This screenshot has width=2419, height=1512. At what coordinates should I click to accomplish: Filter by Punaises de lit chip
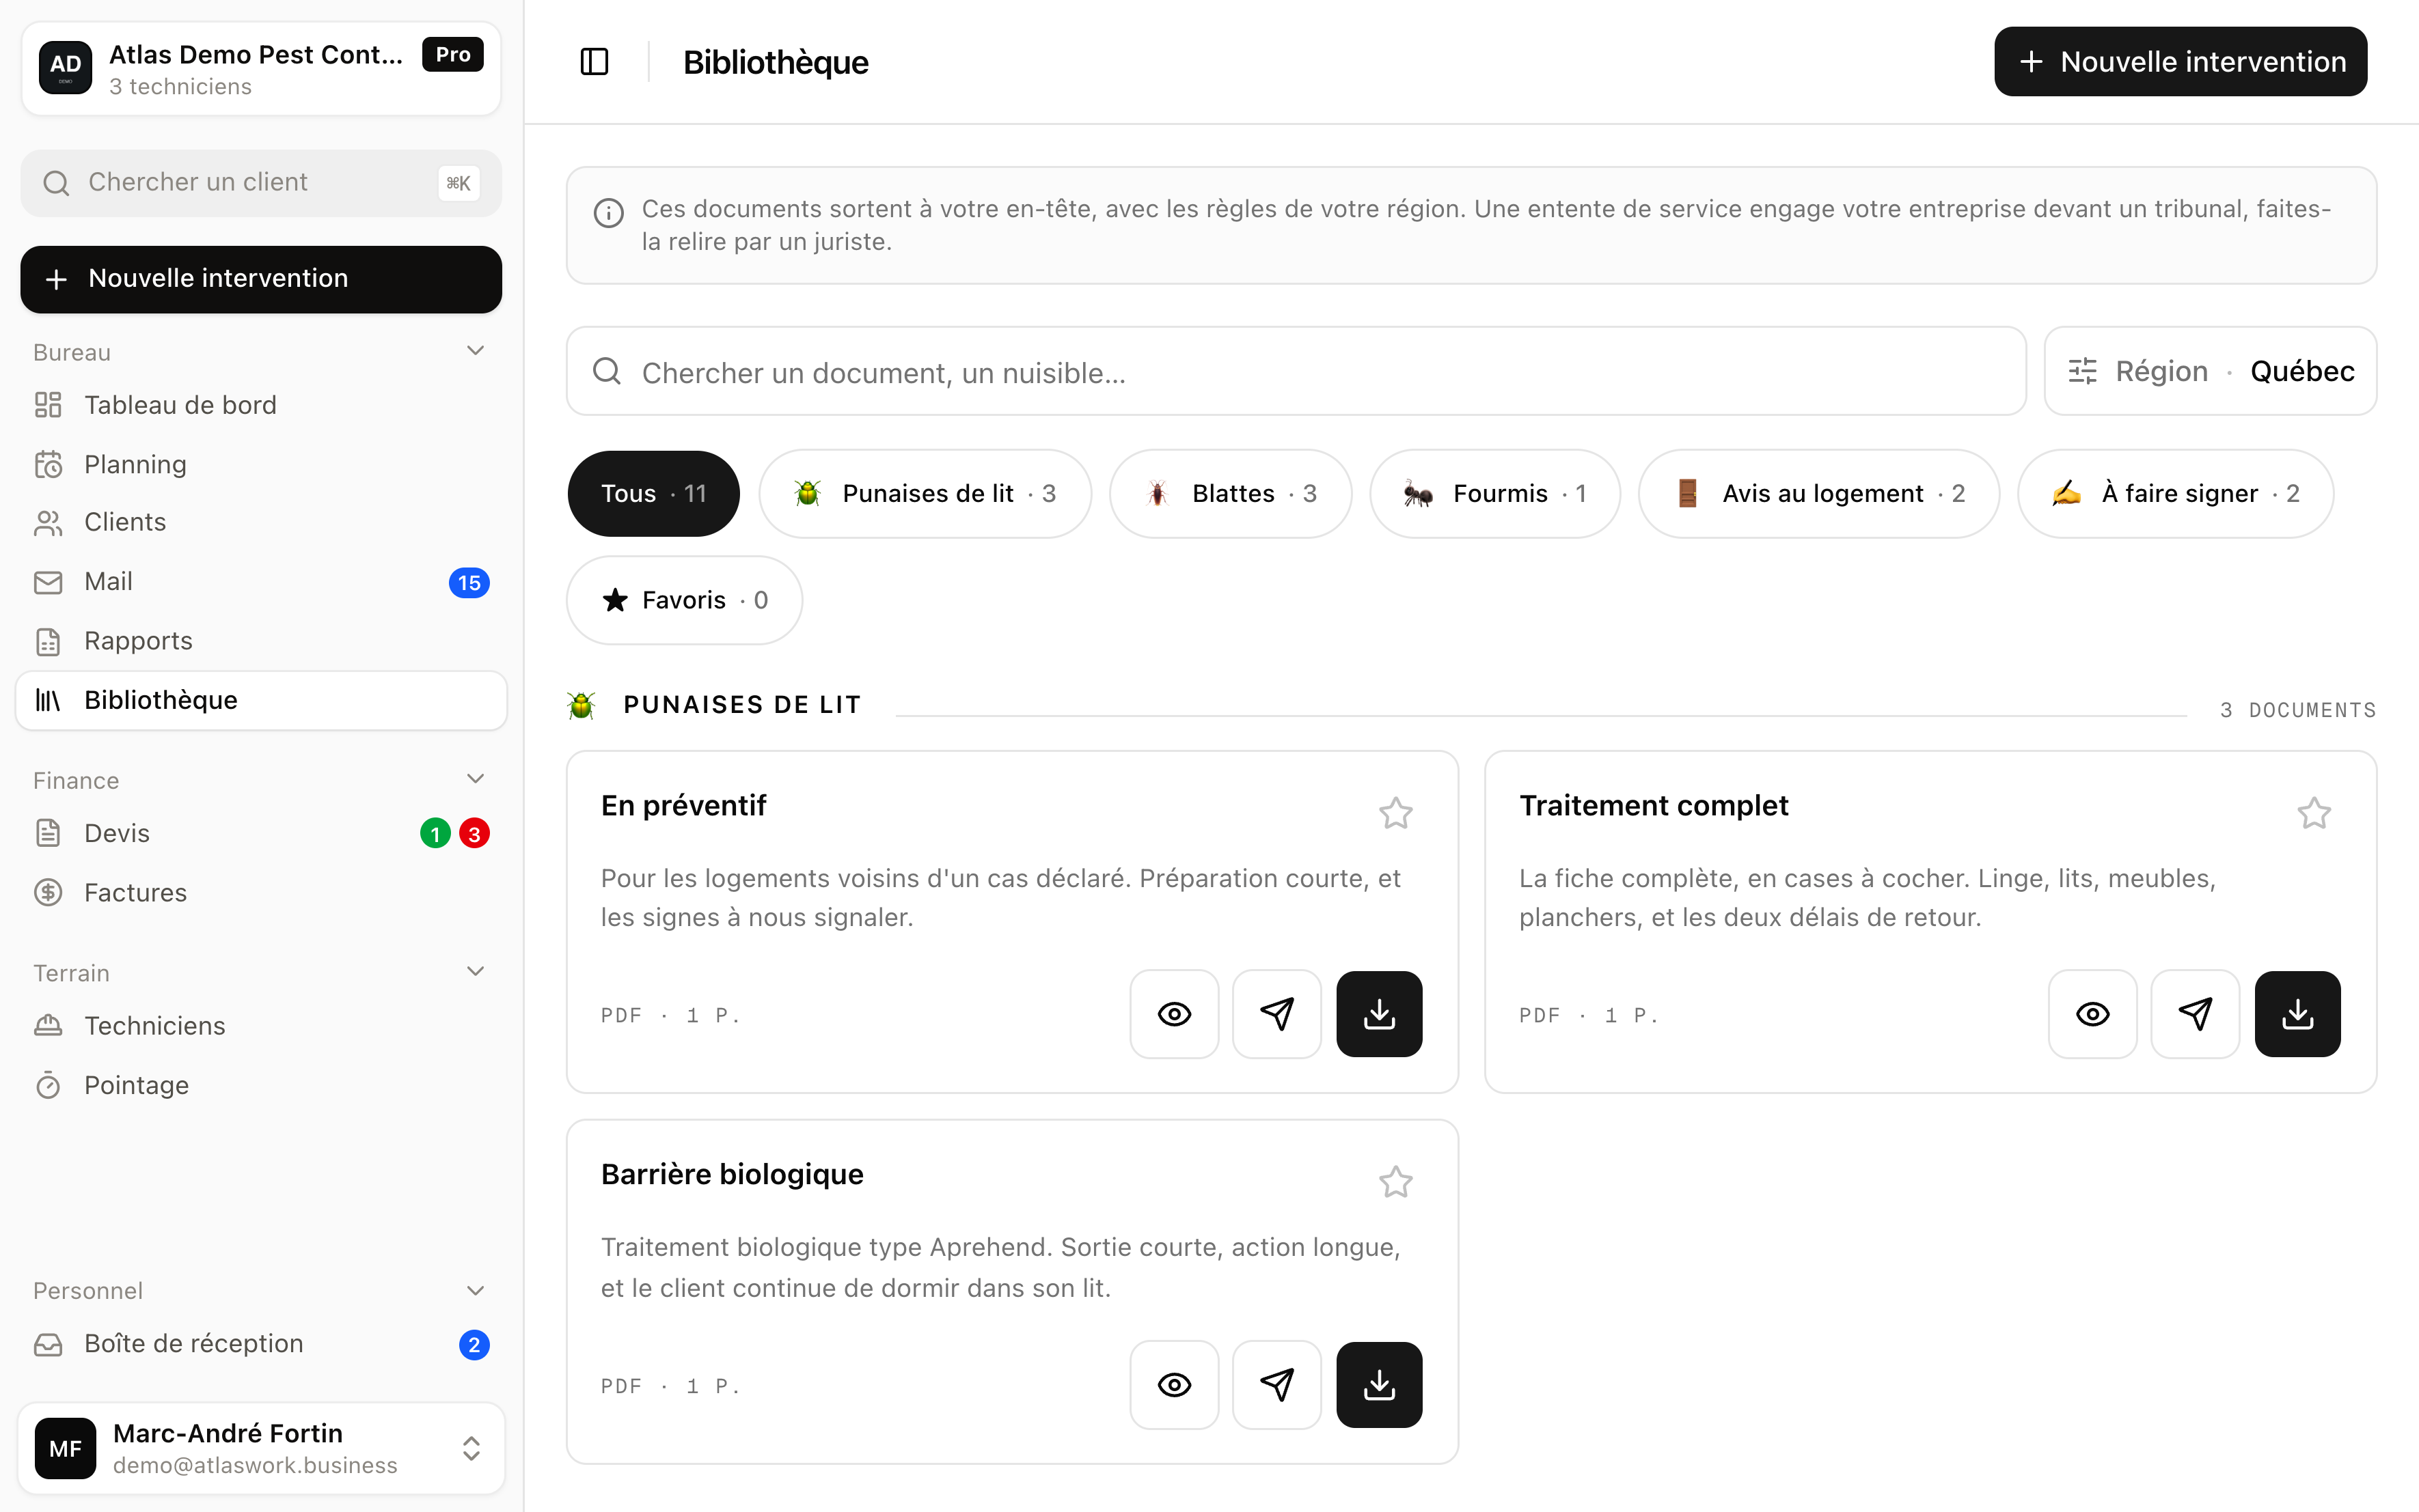click(x=925, y=494)
